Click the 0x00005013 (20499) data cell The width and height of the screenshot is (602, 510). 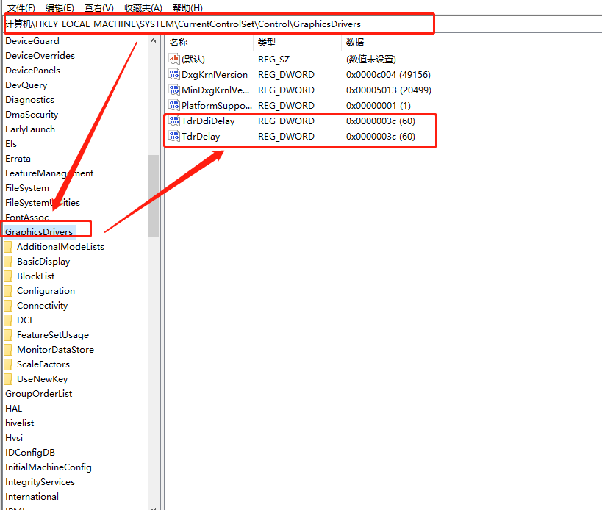click(x=389, y=90)
